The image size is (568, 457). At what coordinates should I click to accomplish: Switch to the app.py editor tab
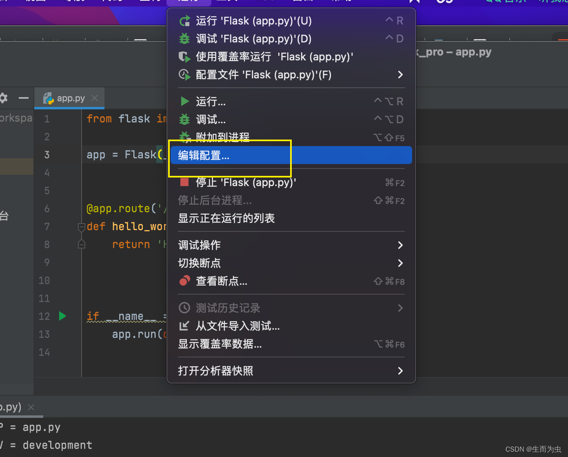(x=70, y=98)
